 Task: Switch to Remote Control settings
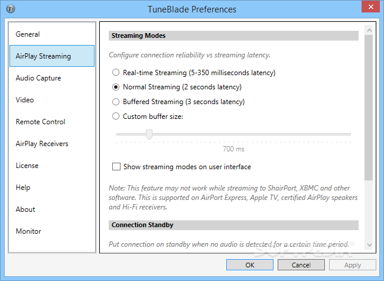(52, 122)
